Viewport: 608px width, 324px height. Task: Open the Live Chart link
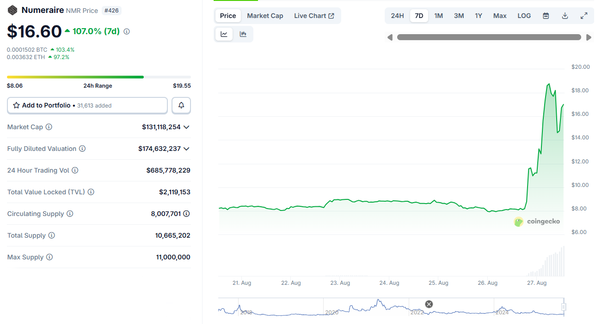(x=314, y=16)
